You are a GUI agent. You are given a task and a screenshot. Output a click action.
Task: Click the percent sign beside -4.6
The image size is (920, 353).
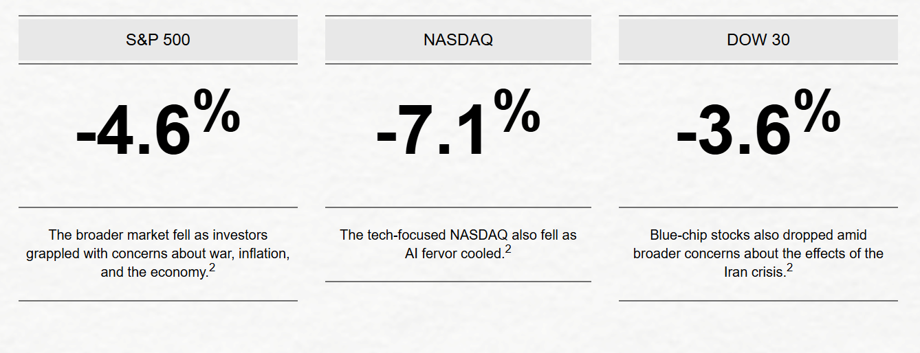coord(217,111)
